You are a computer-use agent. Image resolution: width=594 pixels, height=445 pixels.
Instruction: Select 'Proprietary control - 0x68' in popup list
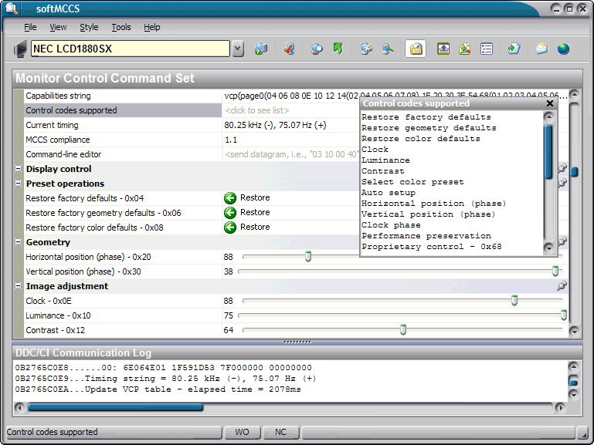(x=432, y=247)
